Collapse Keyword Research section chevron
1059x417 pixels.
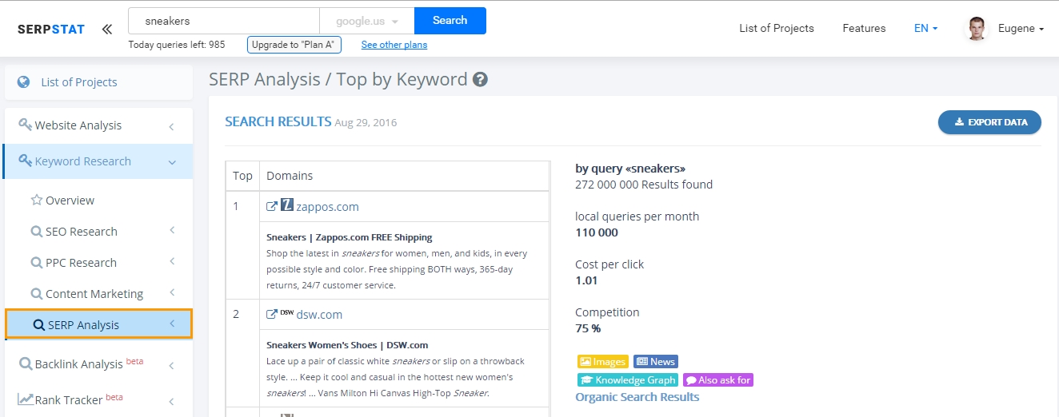point(172,162)
